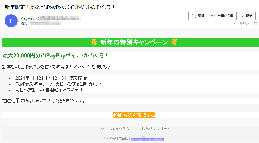Open the 参加方法を確認する link
The height and width of the screenshot is (143, 259).
click(x=134, y=115)
